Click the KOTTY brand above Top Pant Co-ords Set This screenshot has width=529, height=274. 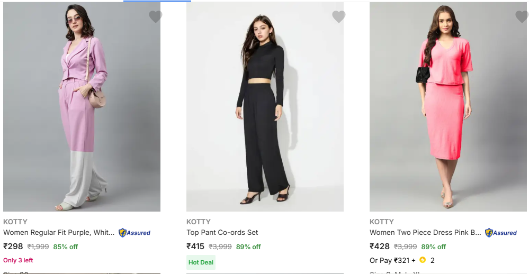tap(199, 222)
